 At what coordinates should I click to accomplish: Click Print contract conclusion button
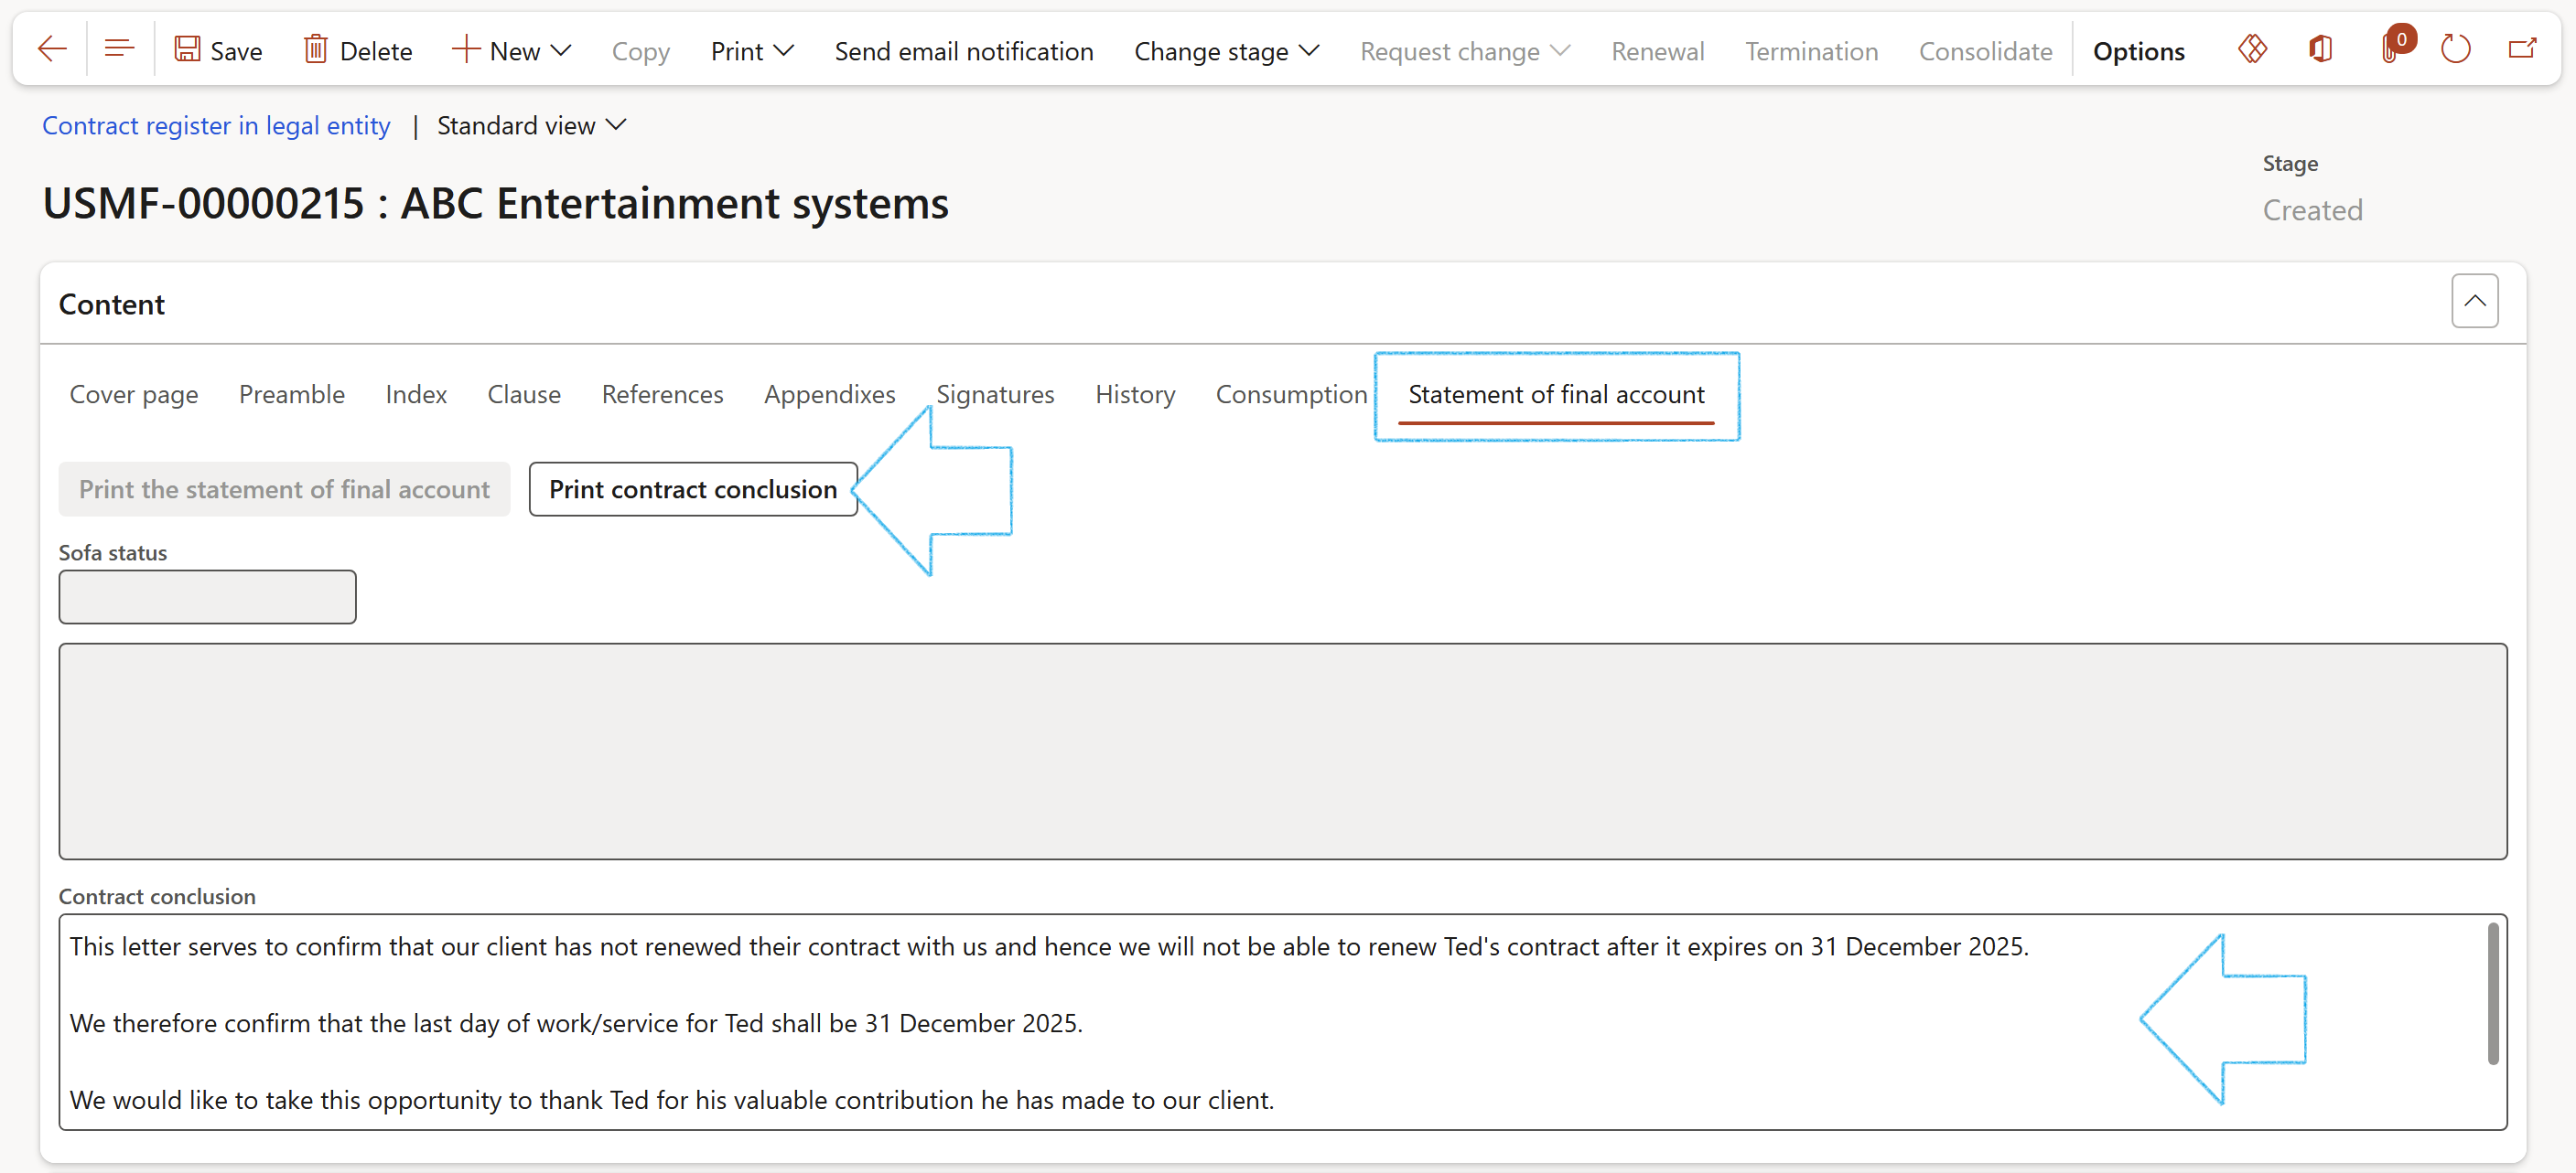pyautogui.click(x=692, y=489)
